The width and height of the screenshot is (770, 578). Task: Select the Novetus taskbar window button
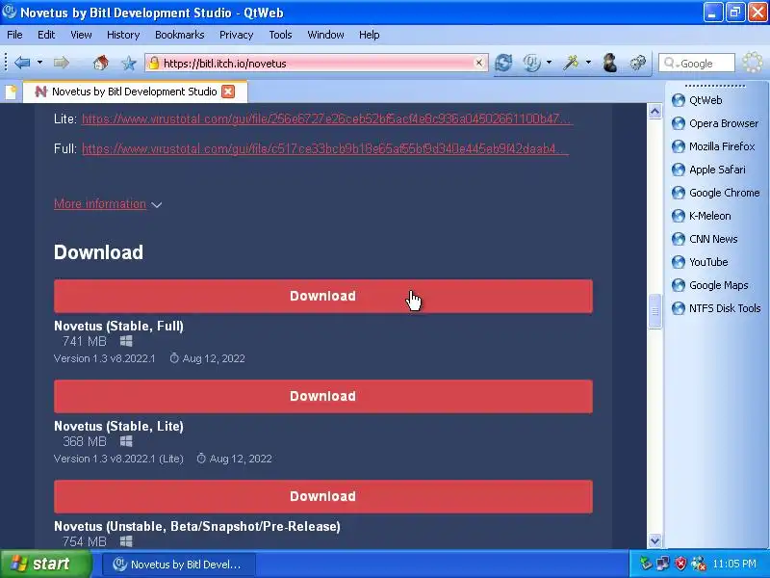point(179,565)
